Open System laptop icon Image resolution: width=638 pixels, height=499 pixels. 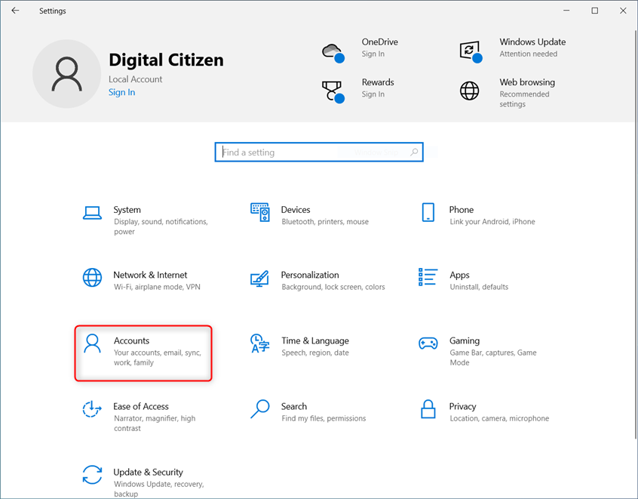point(92,213)
